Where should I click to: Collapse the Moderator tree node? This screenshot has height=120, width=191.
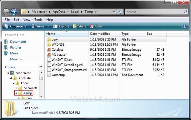tap(8, 73)
